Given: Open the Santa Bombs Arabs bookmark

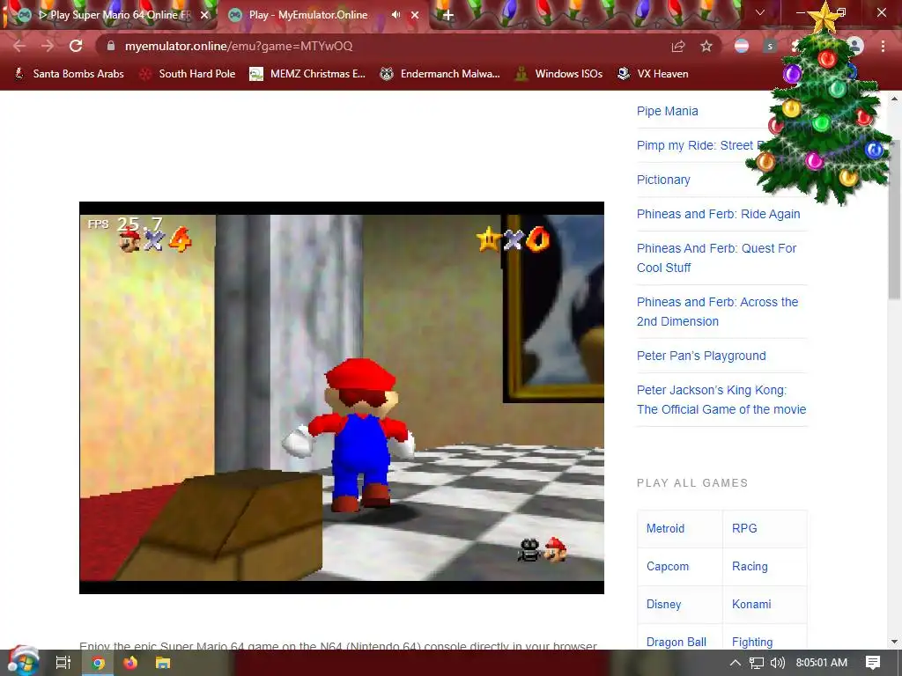Looking at the screenshot, I should tap(70, 74).
